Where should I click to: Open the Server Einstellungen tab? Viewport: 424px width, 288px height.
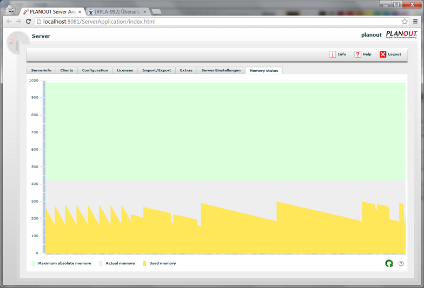221,70
